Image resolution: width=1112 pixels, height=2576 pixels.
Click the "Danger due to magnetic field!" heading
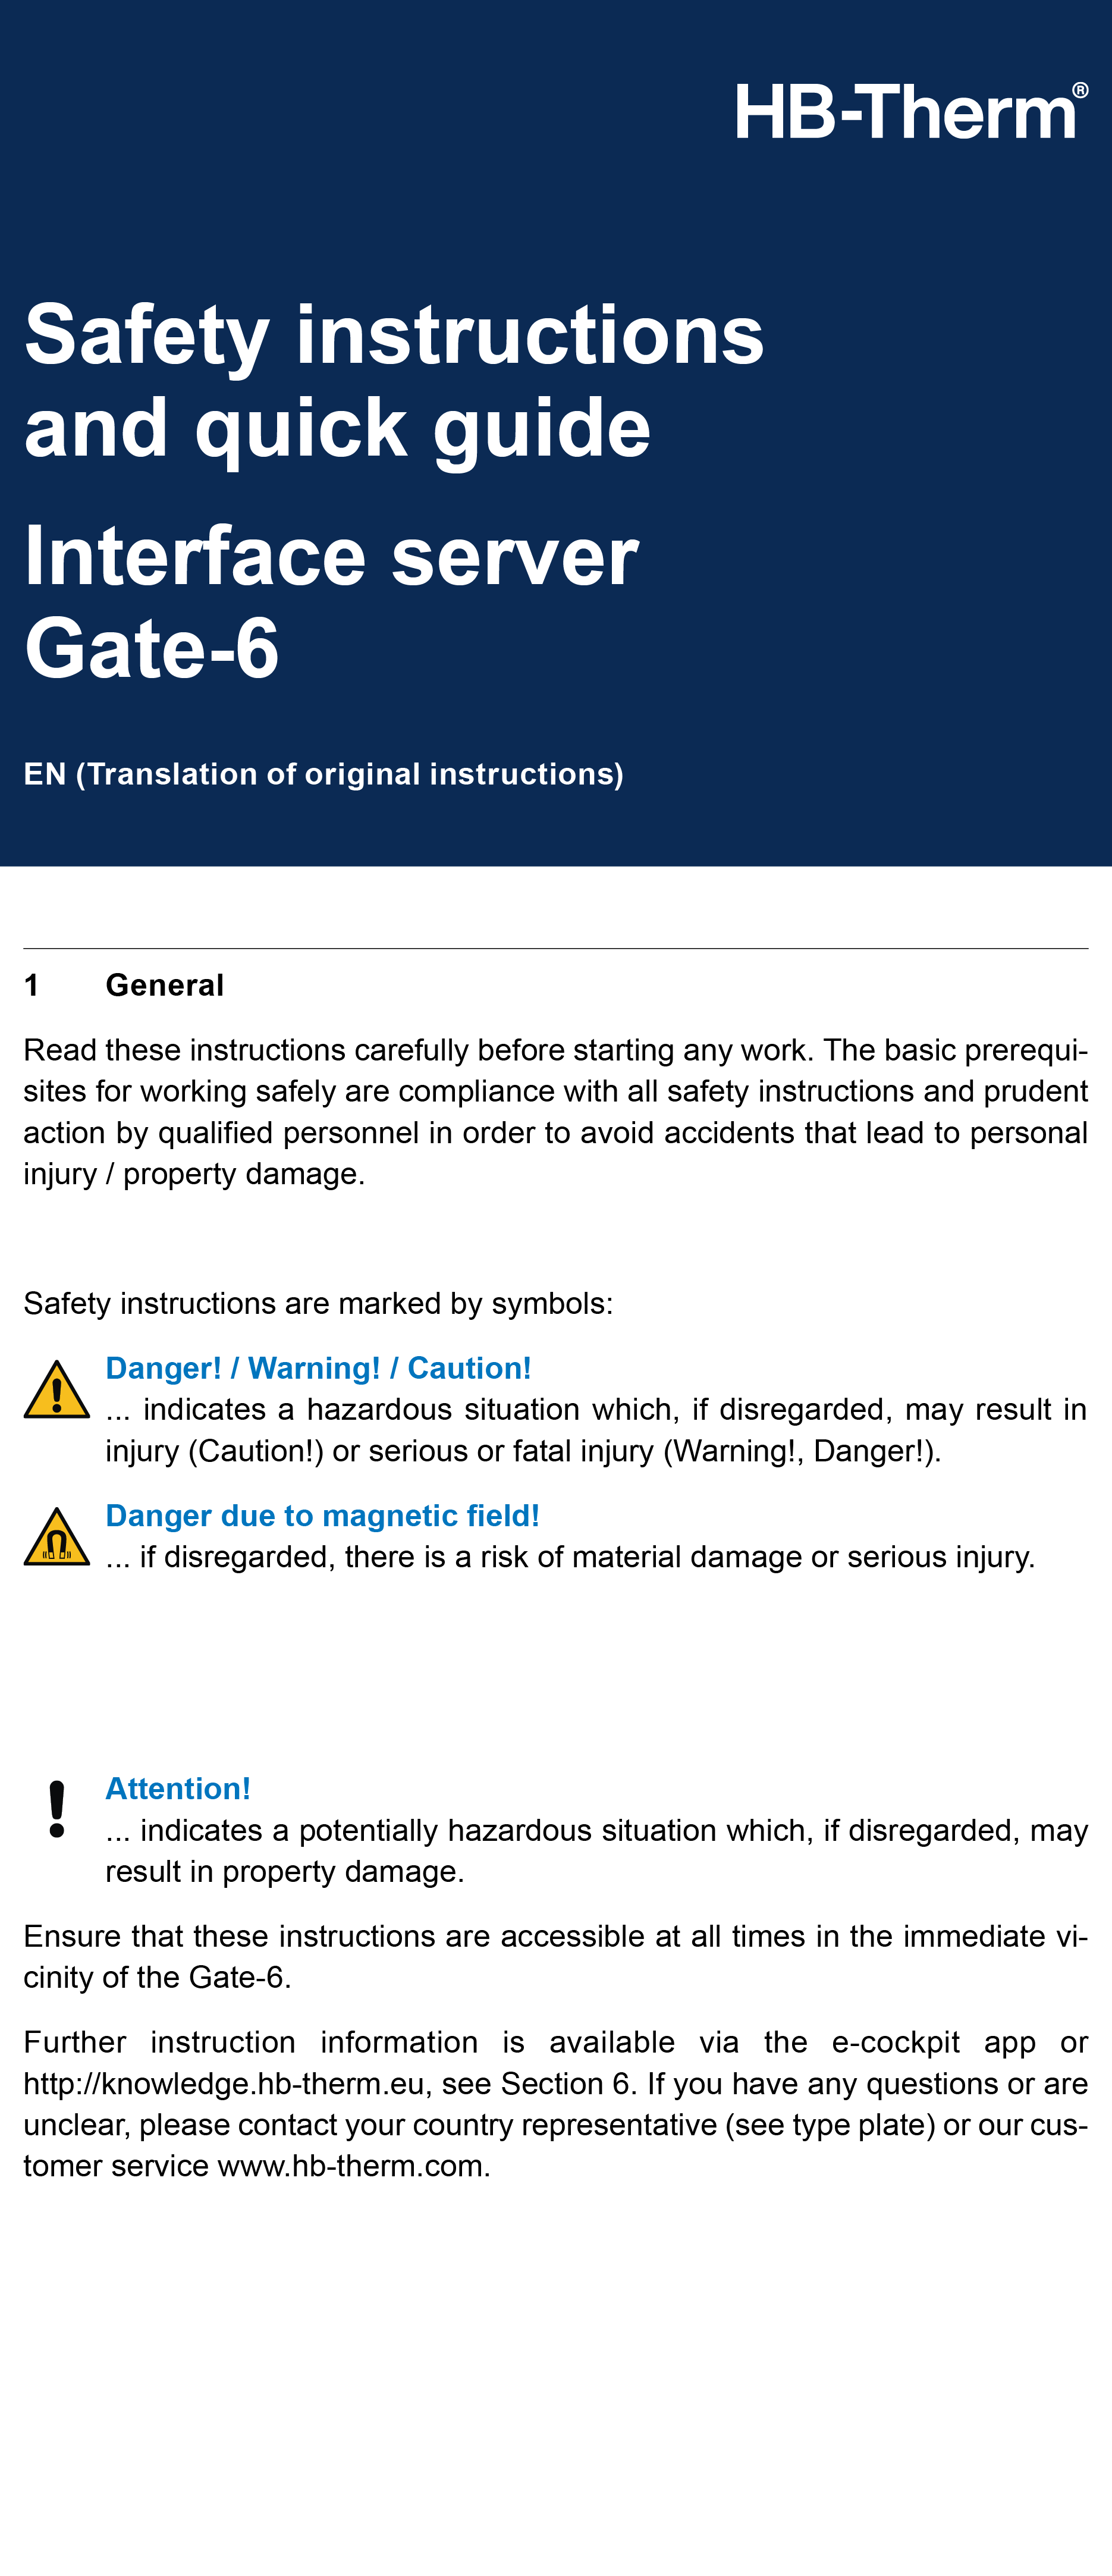(322, 1516)
